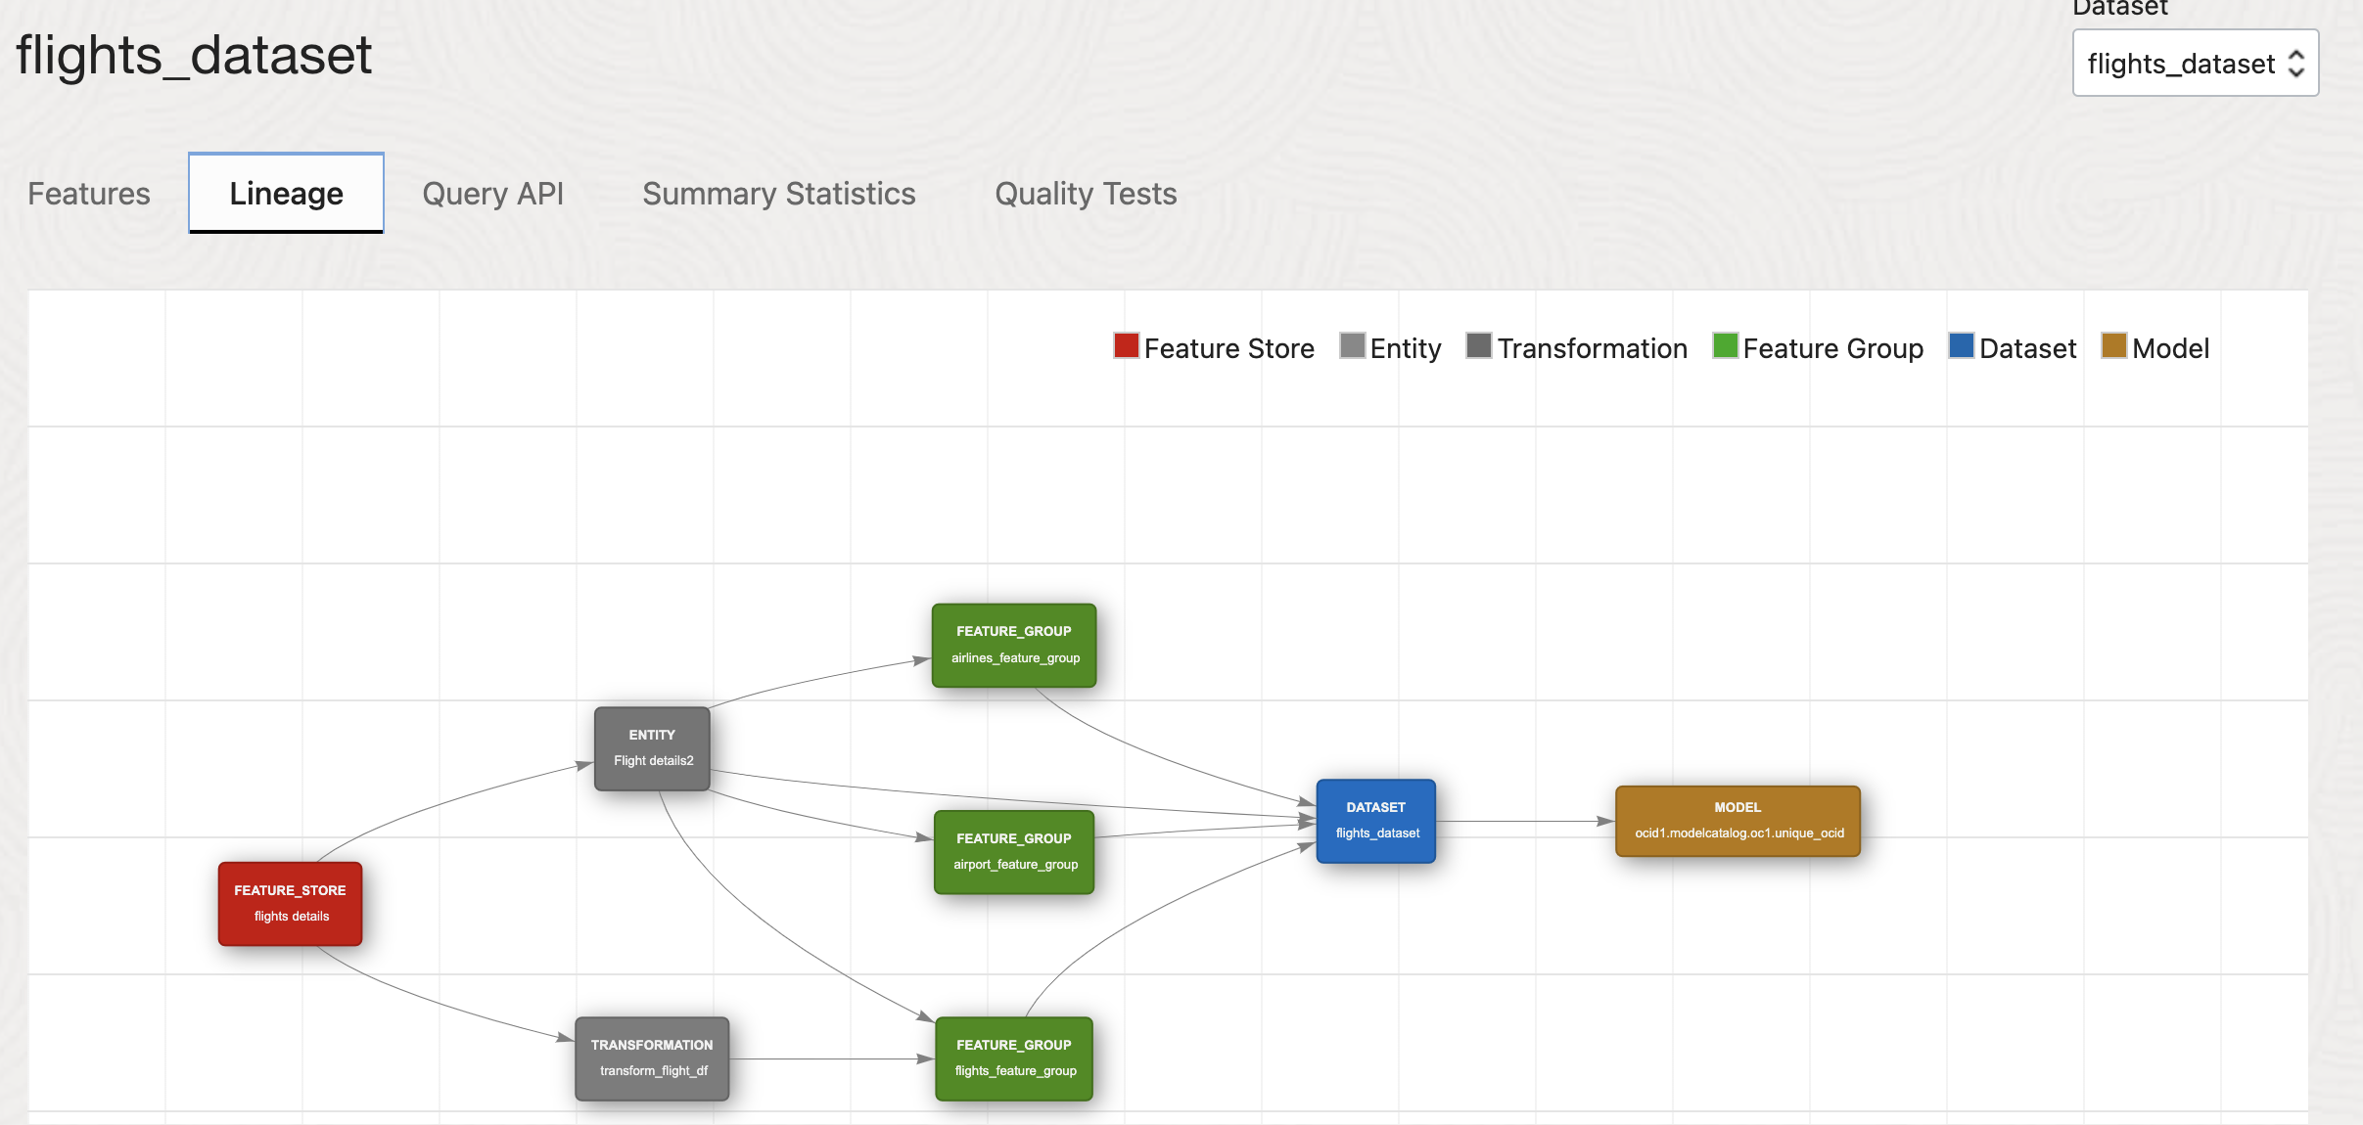The image size is (2363, 1125).
Task: Click the Model legend label
Action: (x=2170, y=348)
